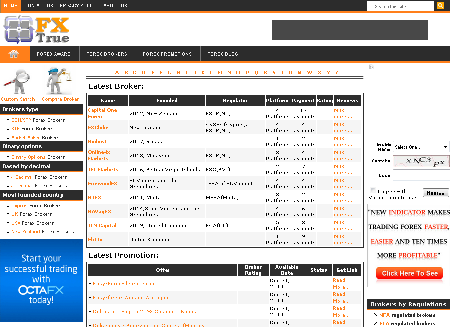
Task: Open the BTFX broker link
Action: (94, 197)
